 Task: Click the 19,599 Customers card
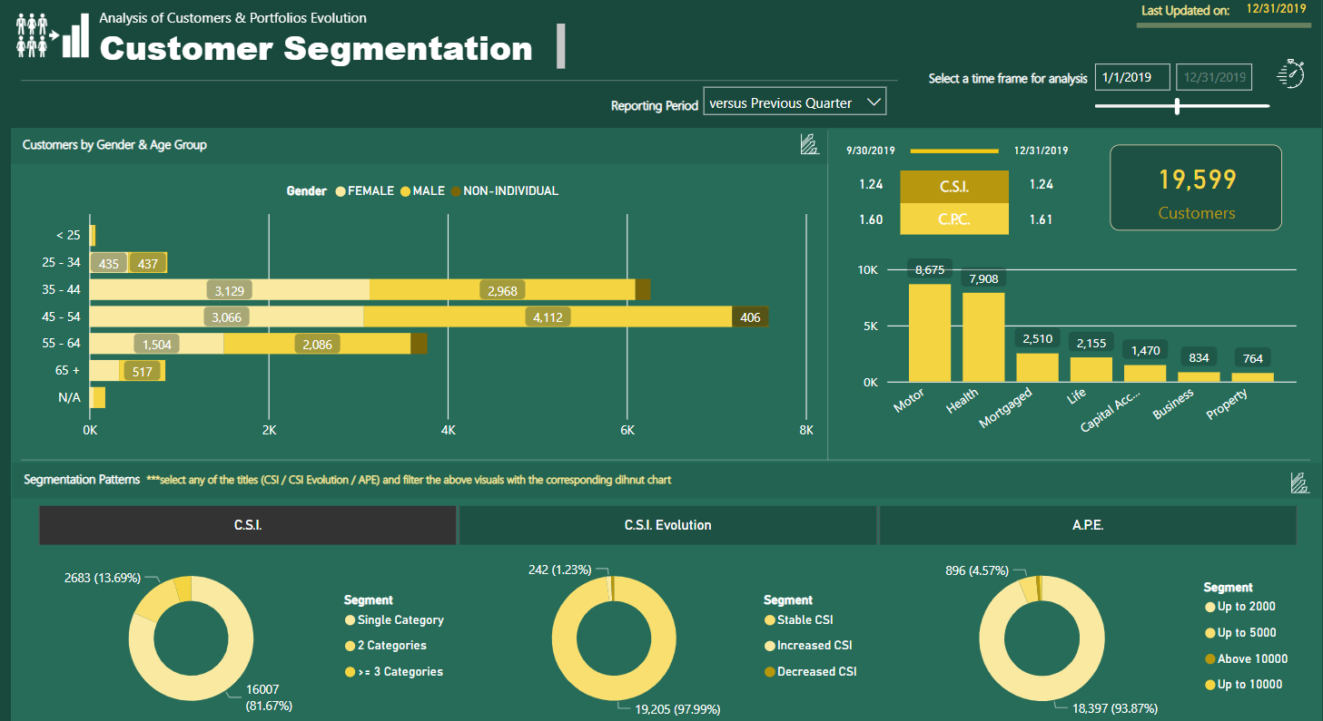(x=1195, y=188)
